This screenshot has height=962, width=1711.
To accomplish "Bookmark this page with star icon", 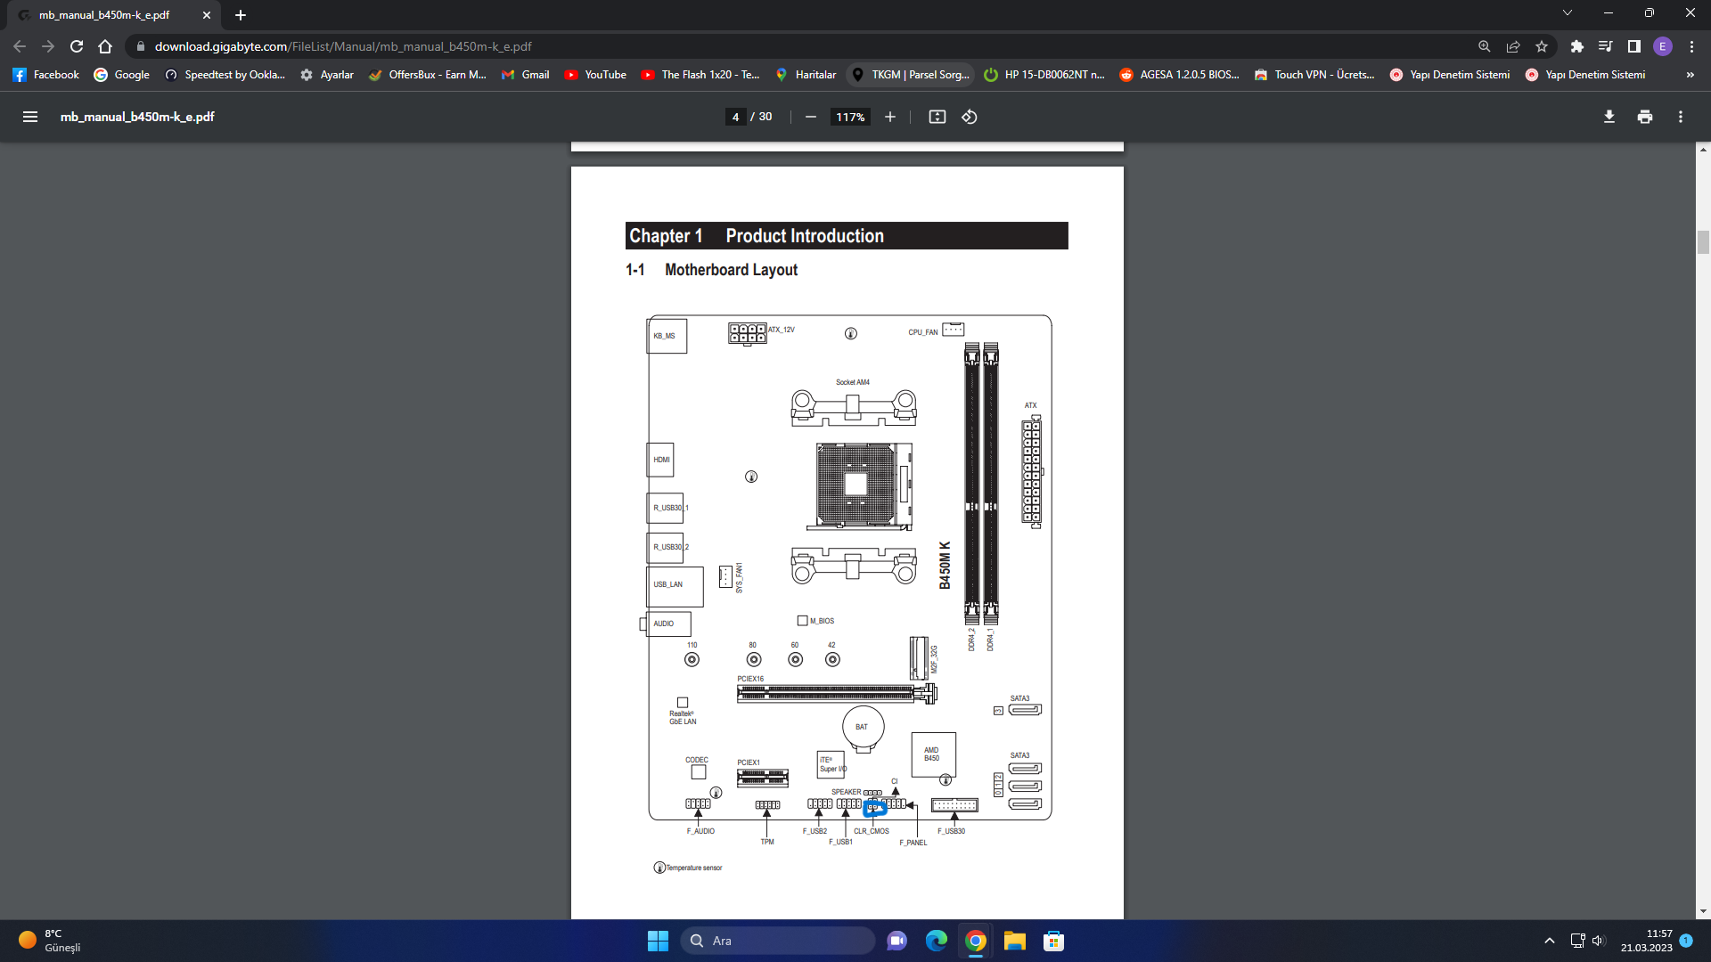I will [x=1542, y=46].
